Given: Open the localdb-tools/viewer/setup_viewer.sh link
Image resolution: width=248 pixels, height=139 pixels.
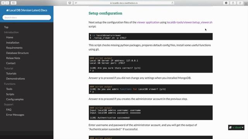Looking at the screenshot, I should 189,22.
